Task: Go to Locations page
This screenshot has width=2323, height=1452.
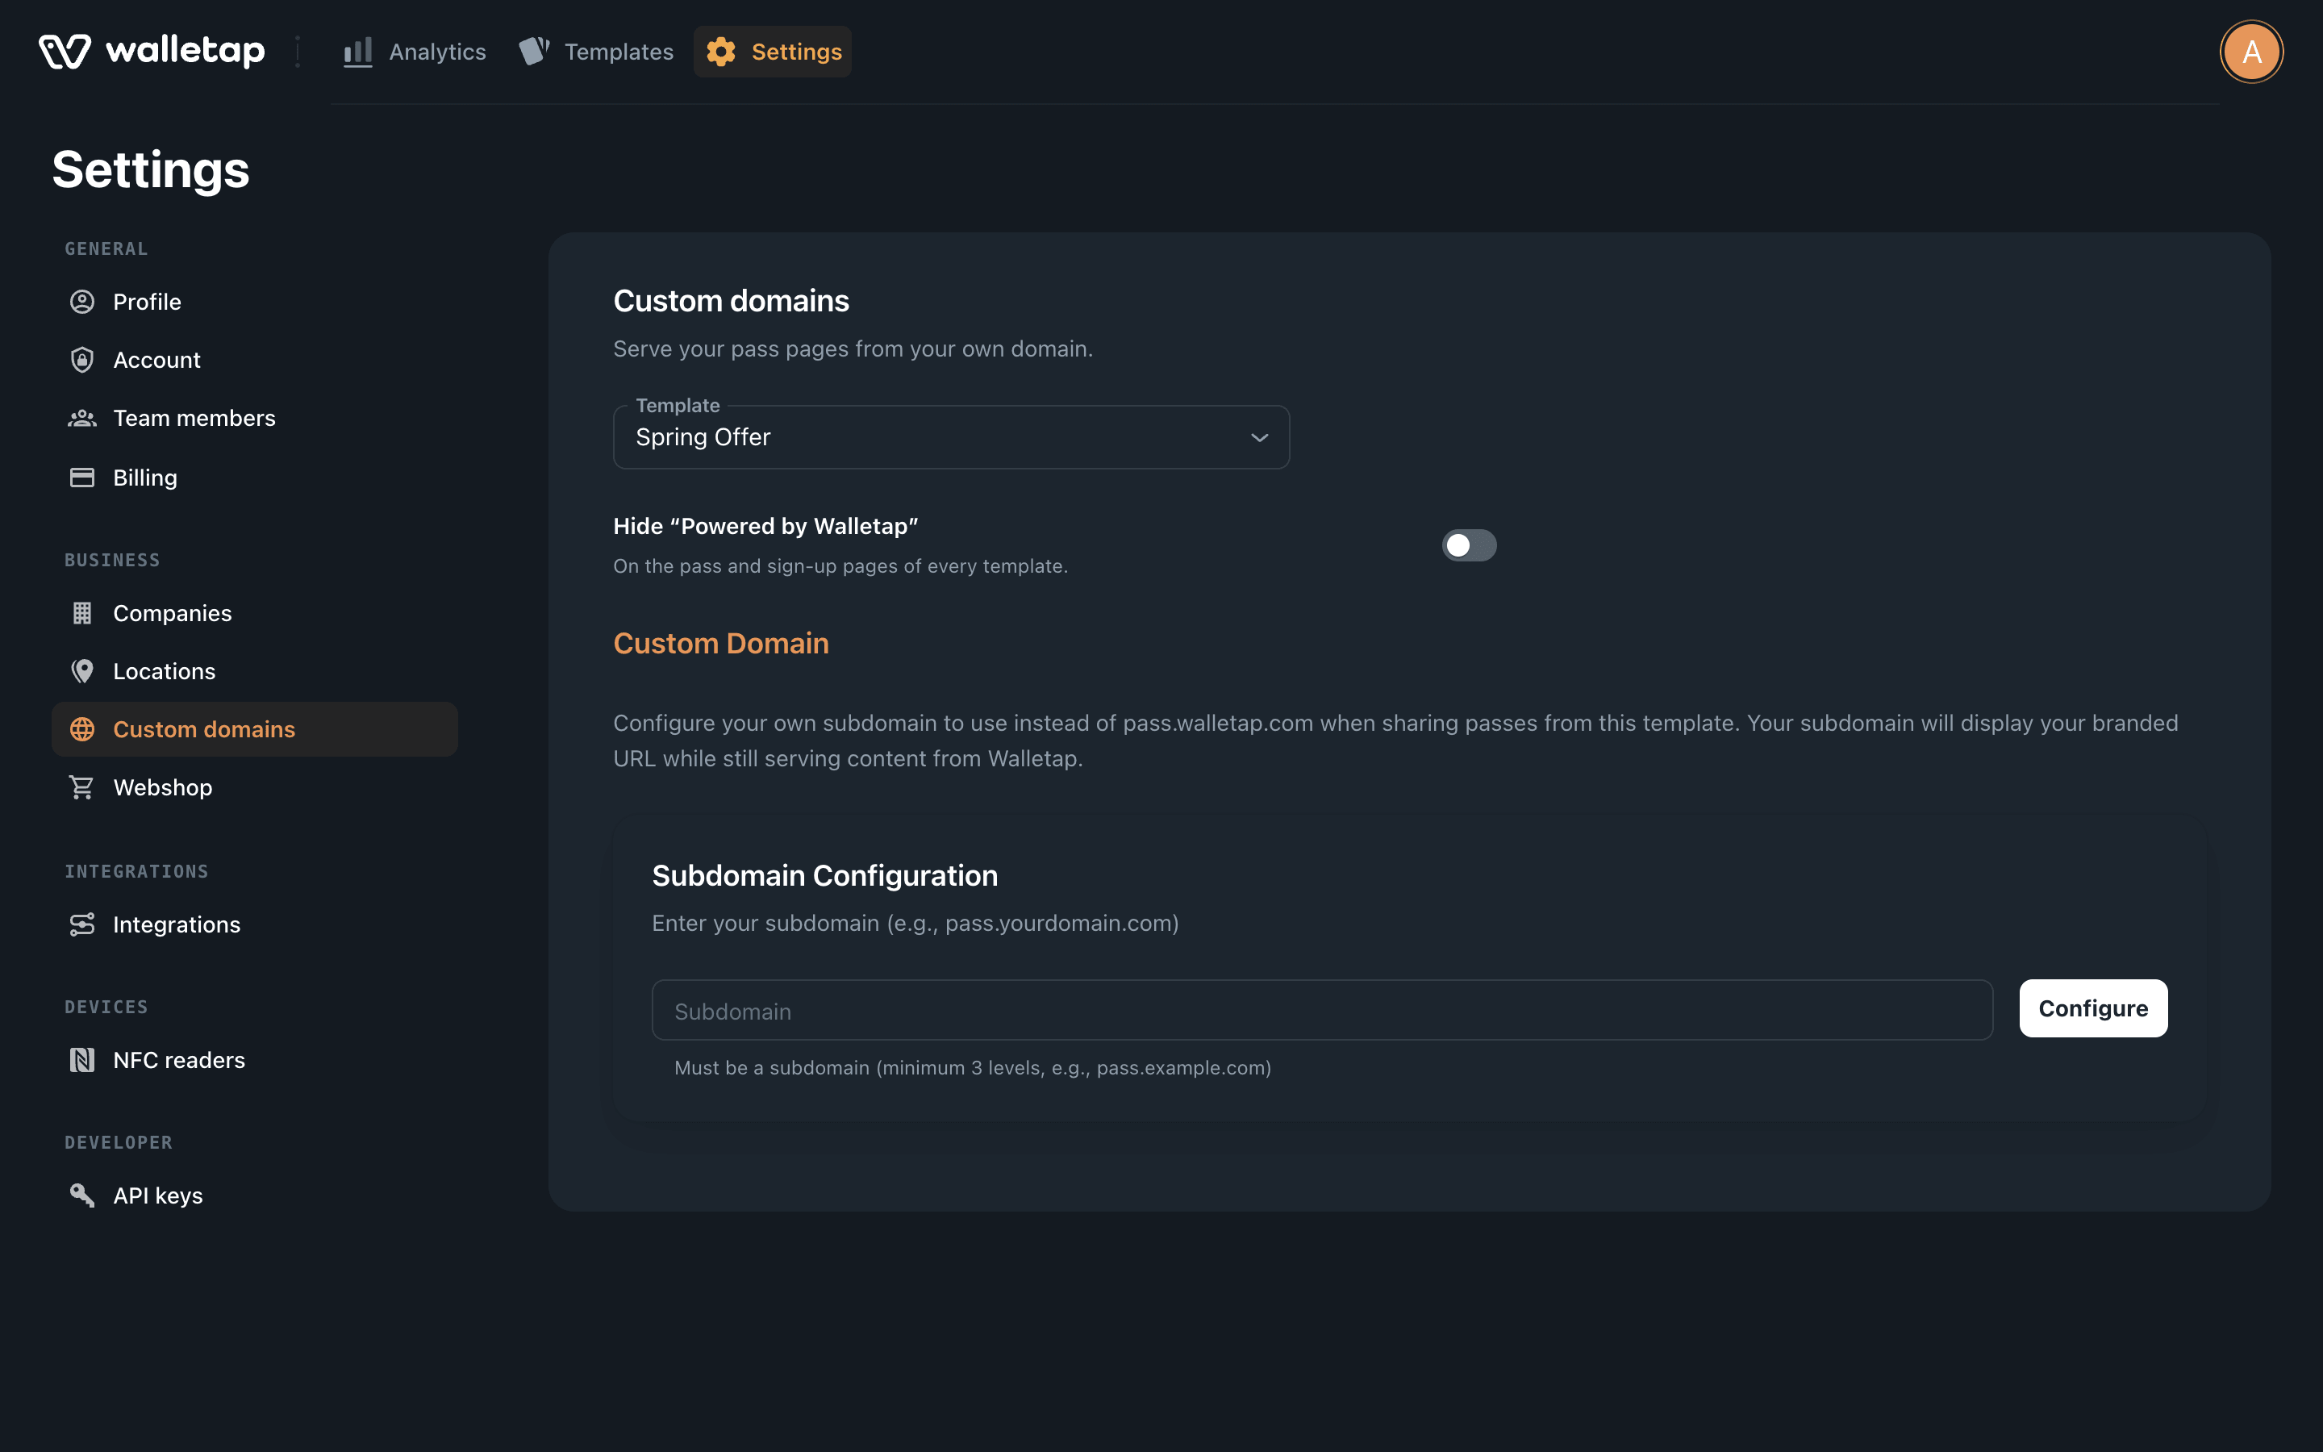Action: (x=254, y=671)
